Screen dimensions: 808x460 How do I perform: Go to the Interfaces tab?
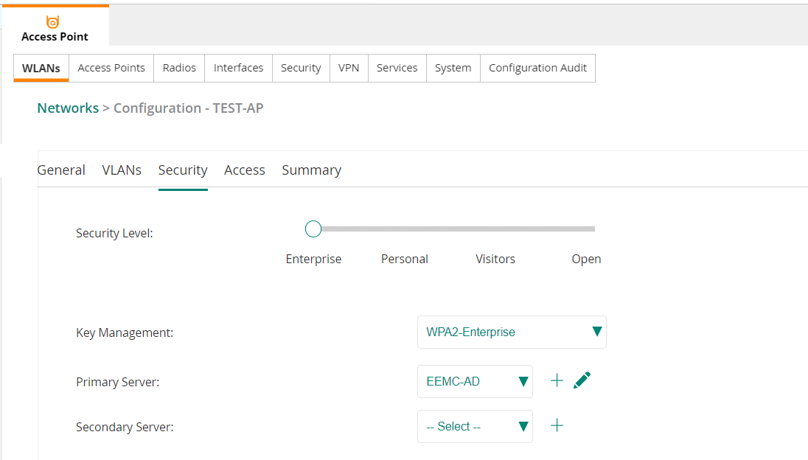tap(238, 68)
